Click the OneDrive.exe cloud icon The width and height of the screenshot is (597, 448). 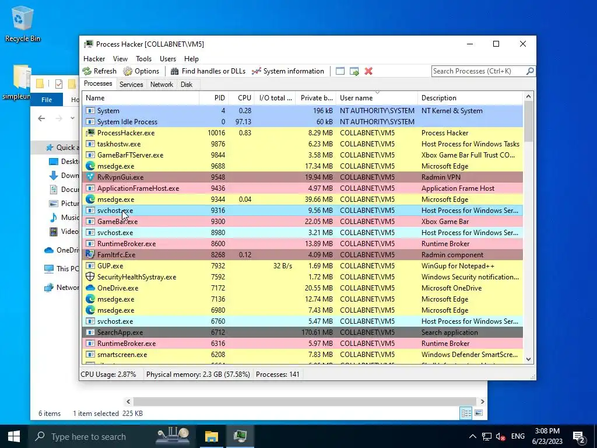click(90, 288)
